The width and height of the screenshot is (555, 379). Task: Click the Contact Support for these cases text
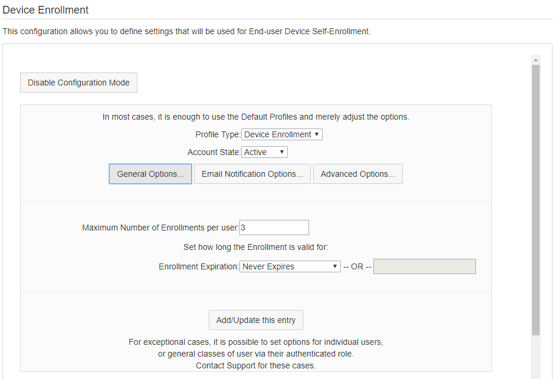(x=256, y=365)
